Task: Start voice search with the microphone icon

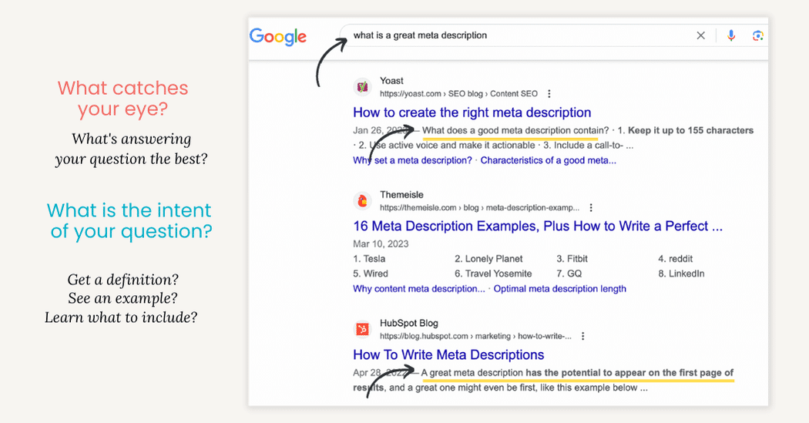Action: point(731,35)
